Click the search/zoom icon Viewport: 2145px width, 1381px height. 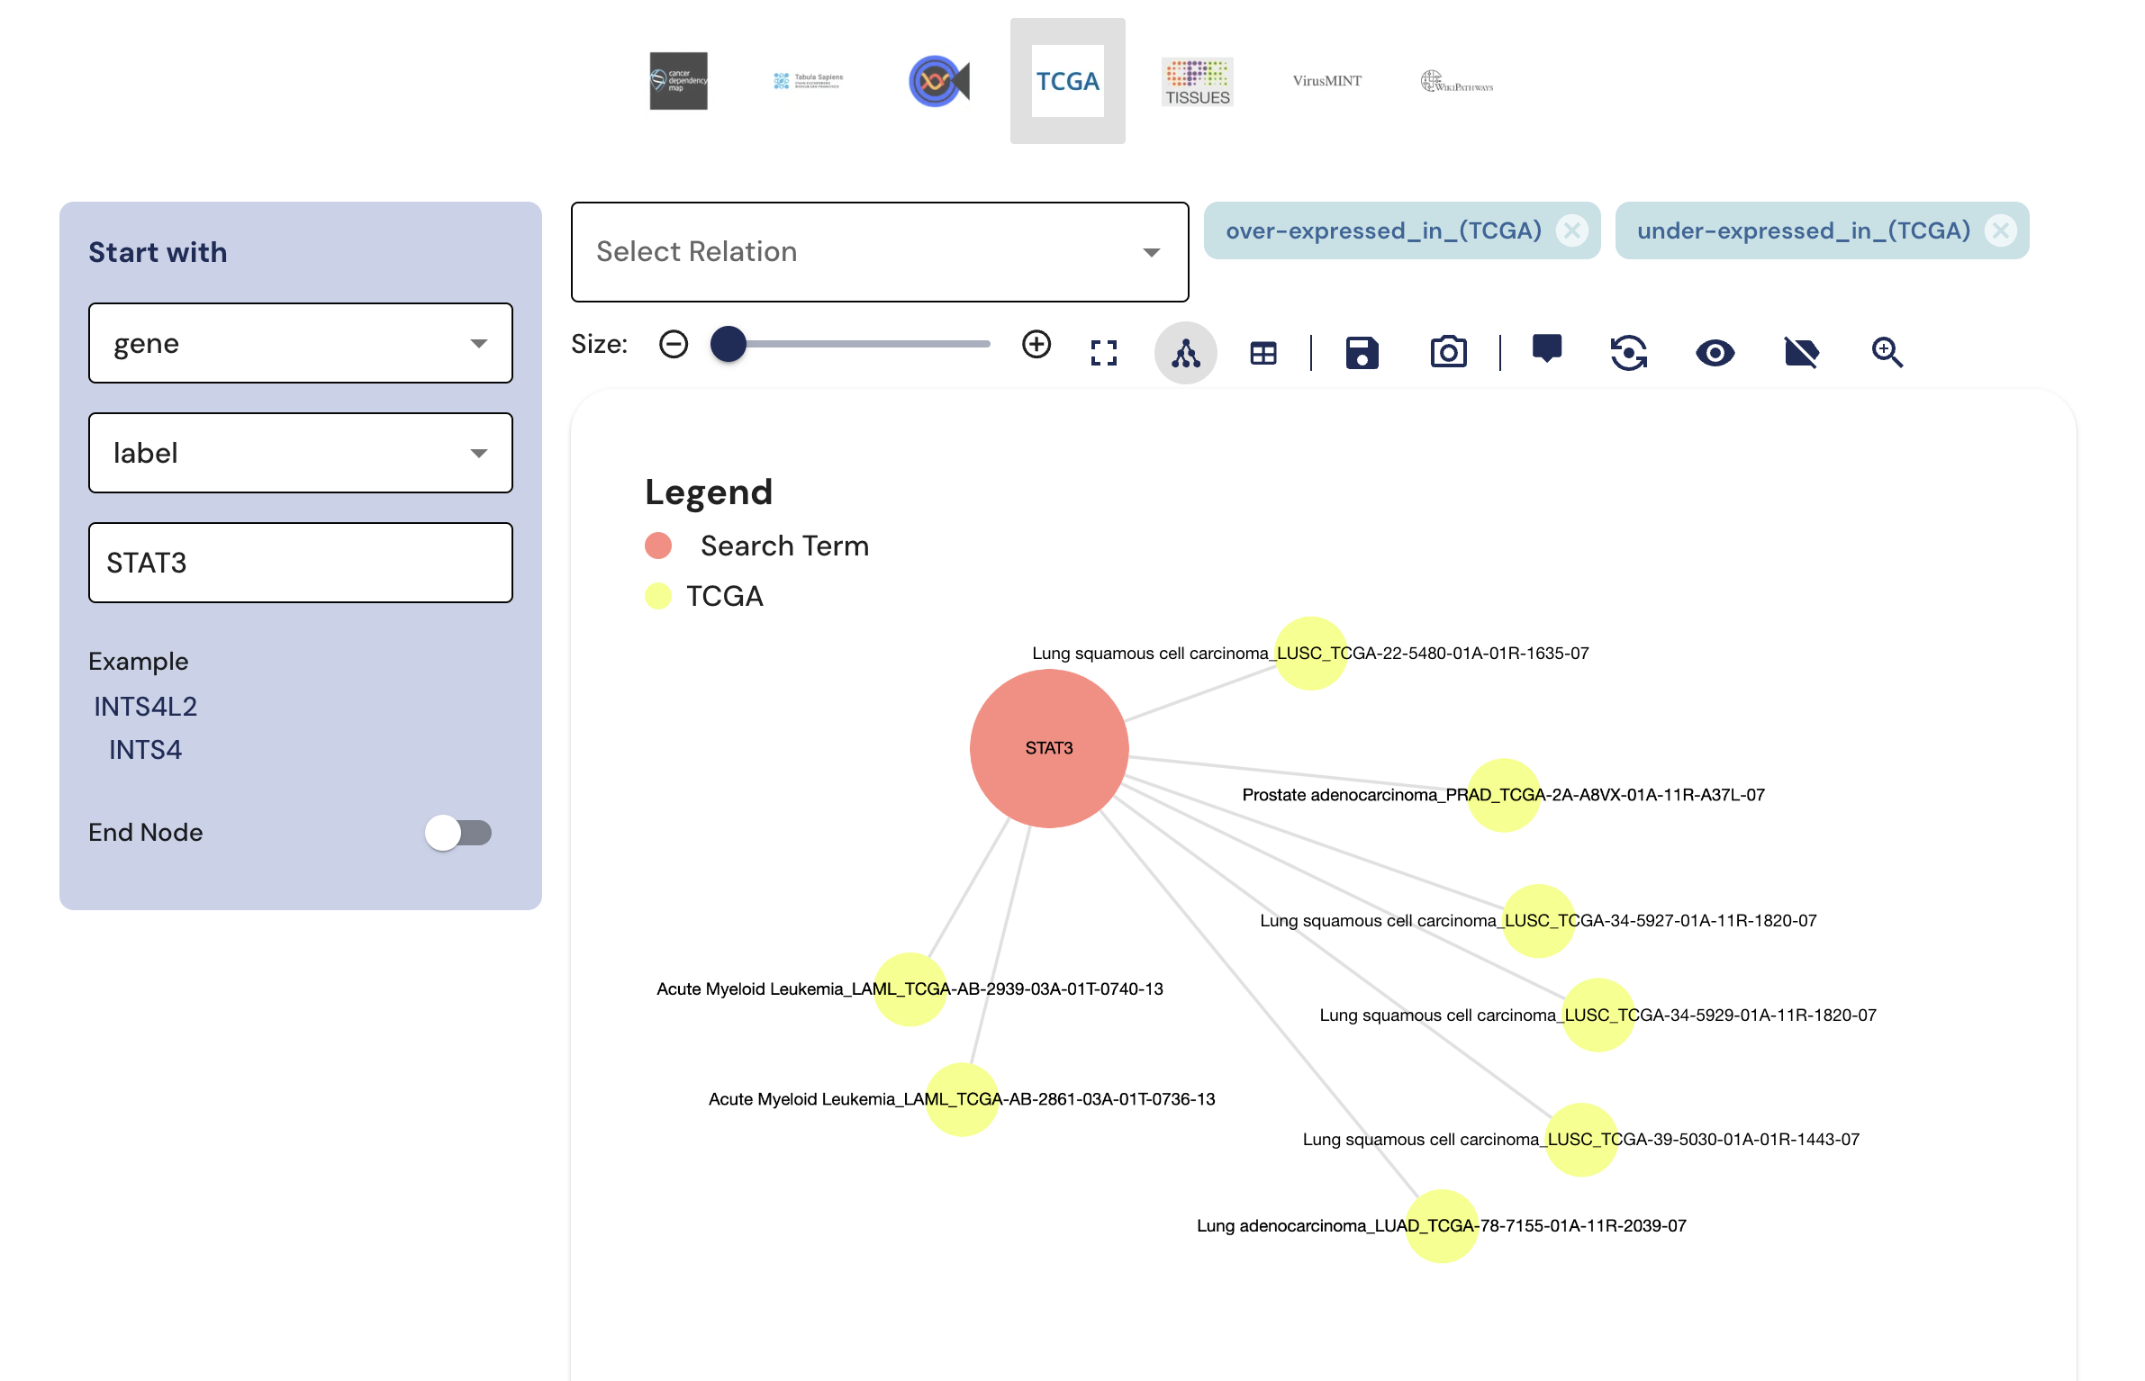click(1887, 350)
